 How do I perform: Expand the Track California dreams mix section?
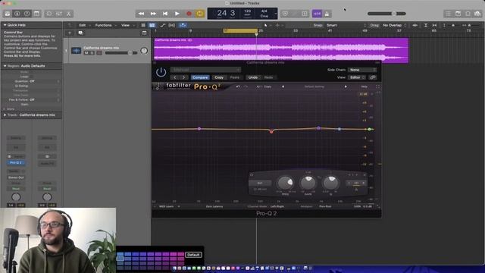tap(5, 115)
